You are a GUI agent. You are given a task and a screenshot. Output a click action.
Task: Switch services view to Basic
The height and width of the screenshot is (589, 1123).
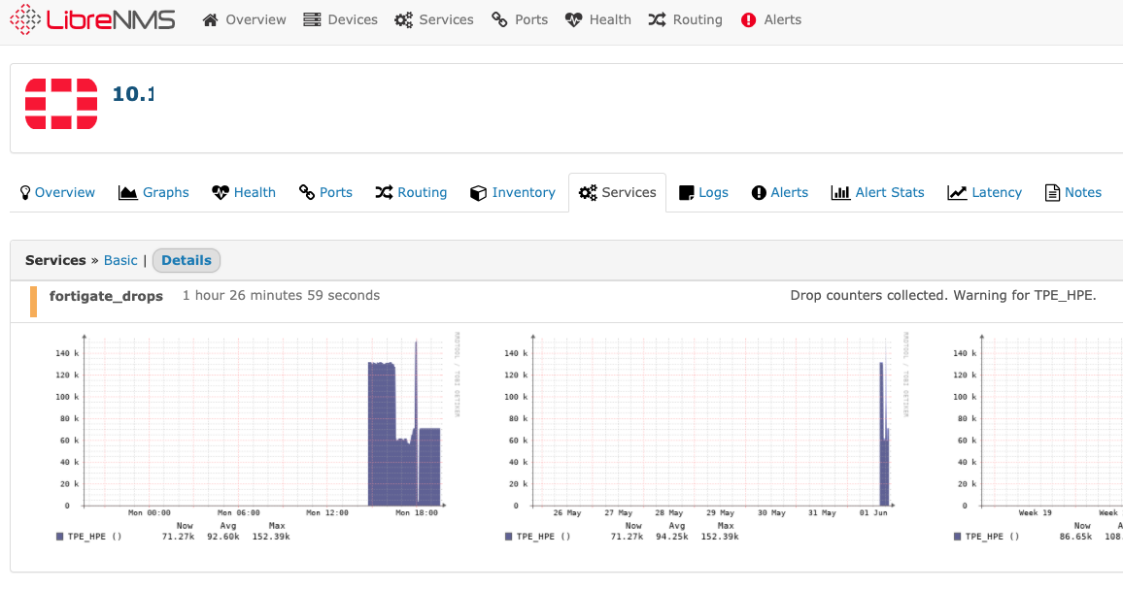click(x=120, y=260)
